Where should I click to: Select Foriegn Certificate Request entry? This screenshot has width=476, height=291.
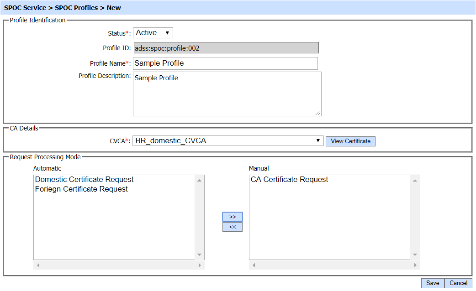(81, 189)
